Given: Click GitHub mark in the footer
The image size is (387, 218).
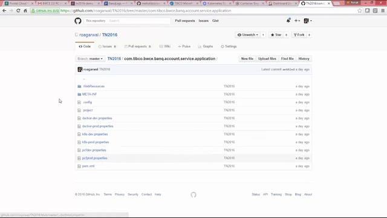Looking at the screenshot, I should [193, 195].
